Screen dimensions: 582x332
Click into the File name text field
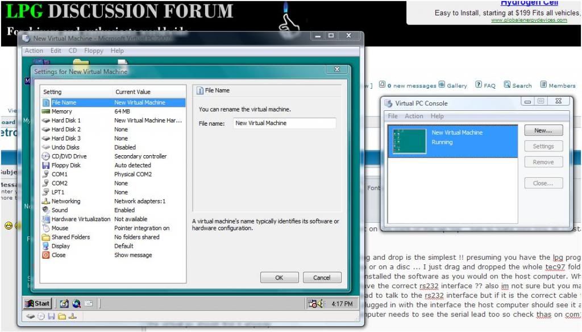click(x=285, y=123)
